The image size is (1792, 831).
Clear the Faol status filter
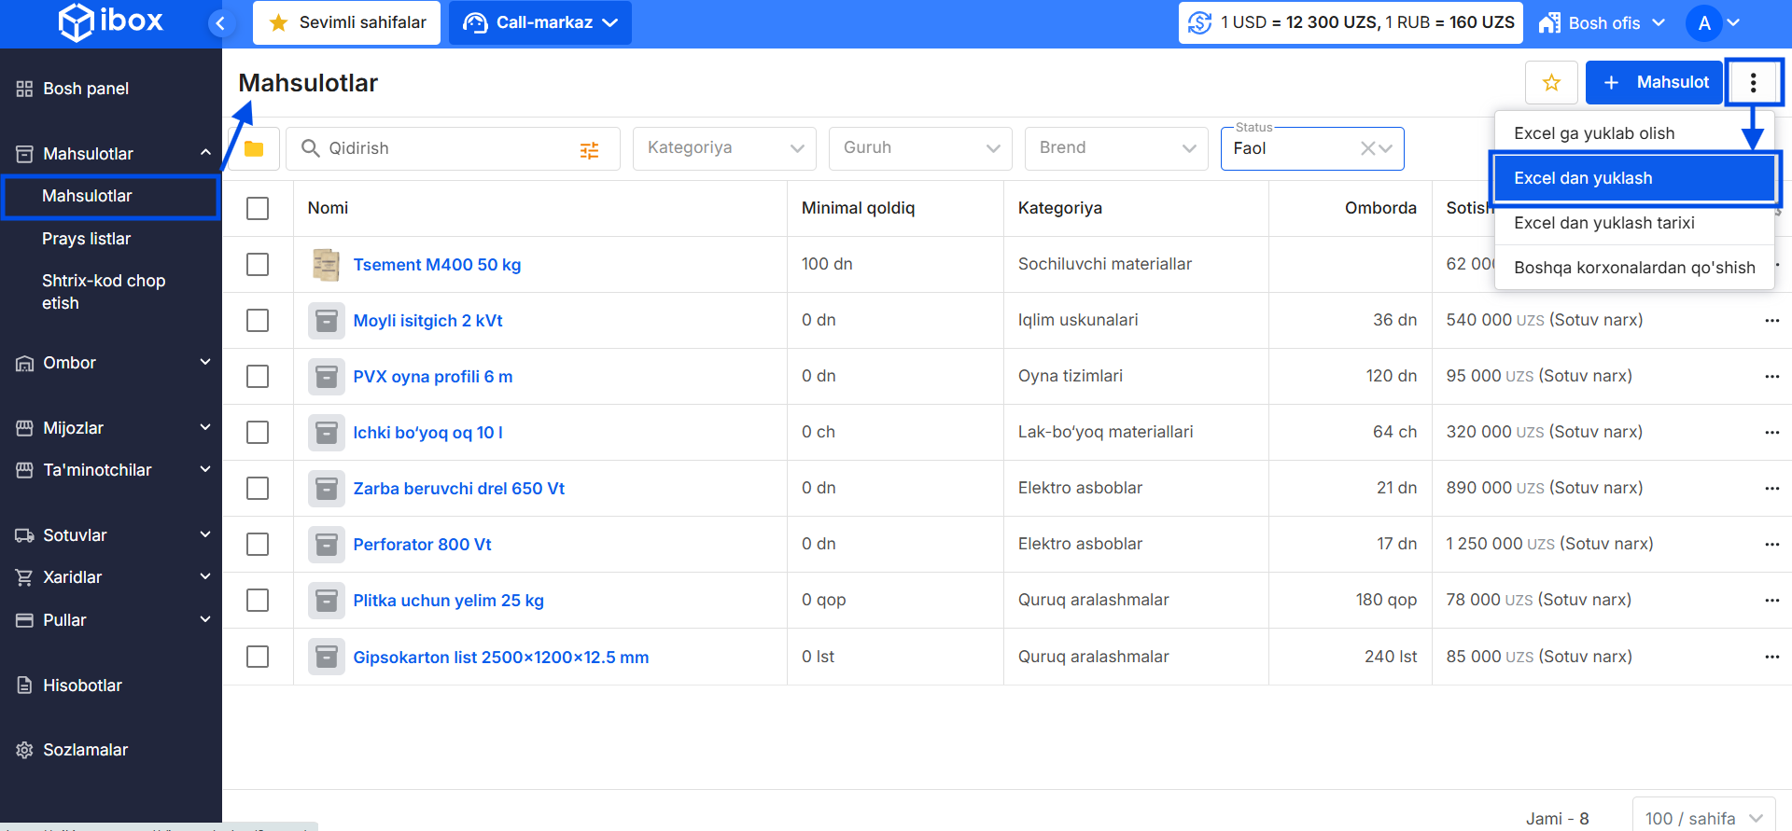click(1367, 148)
